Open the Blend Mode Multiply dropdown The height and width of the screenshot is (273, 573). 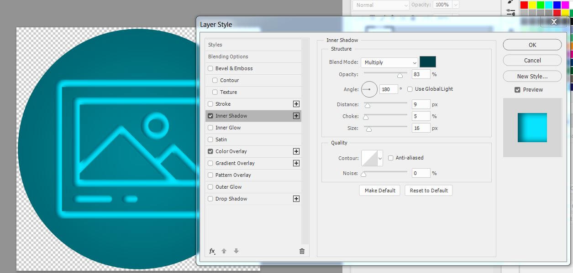coord(389,62)
